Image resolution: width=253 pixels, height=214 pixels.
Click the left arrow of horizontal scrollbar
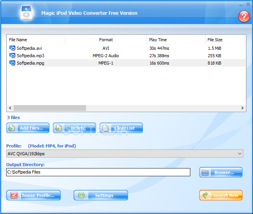(x=10, y=108)
